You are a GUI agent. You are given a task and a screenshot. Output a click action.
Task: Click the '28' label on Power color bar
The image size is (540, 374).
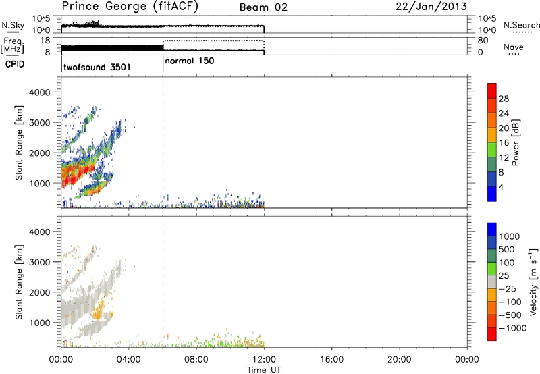click(504, 99)
